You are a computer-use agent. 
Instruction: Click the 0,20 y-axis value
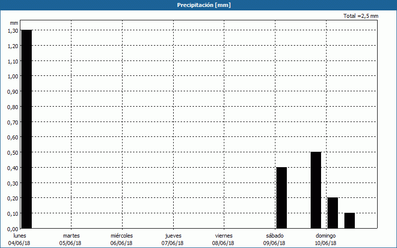(13, 198)
